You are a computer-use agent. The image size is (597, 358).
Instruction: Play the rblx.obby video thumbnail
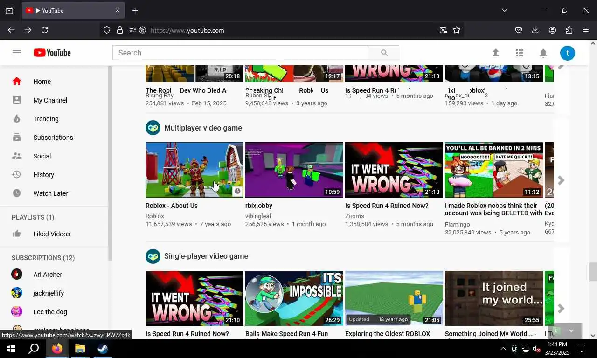coord(294,170)
